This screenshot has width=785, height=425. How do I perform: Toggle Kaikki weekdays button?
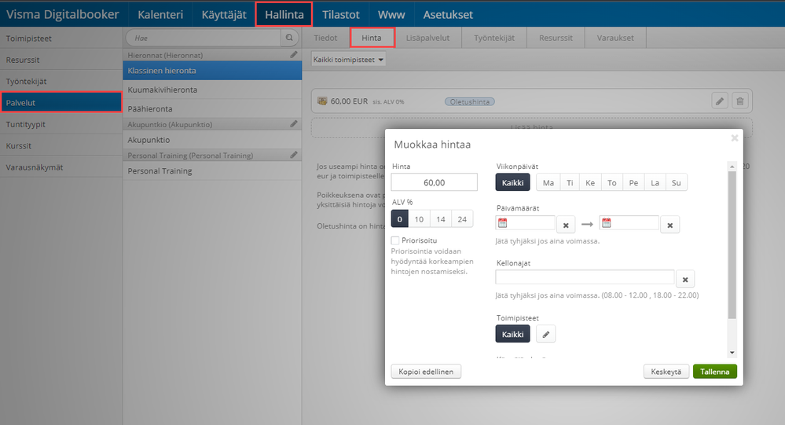click(x=512, y=182)
